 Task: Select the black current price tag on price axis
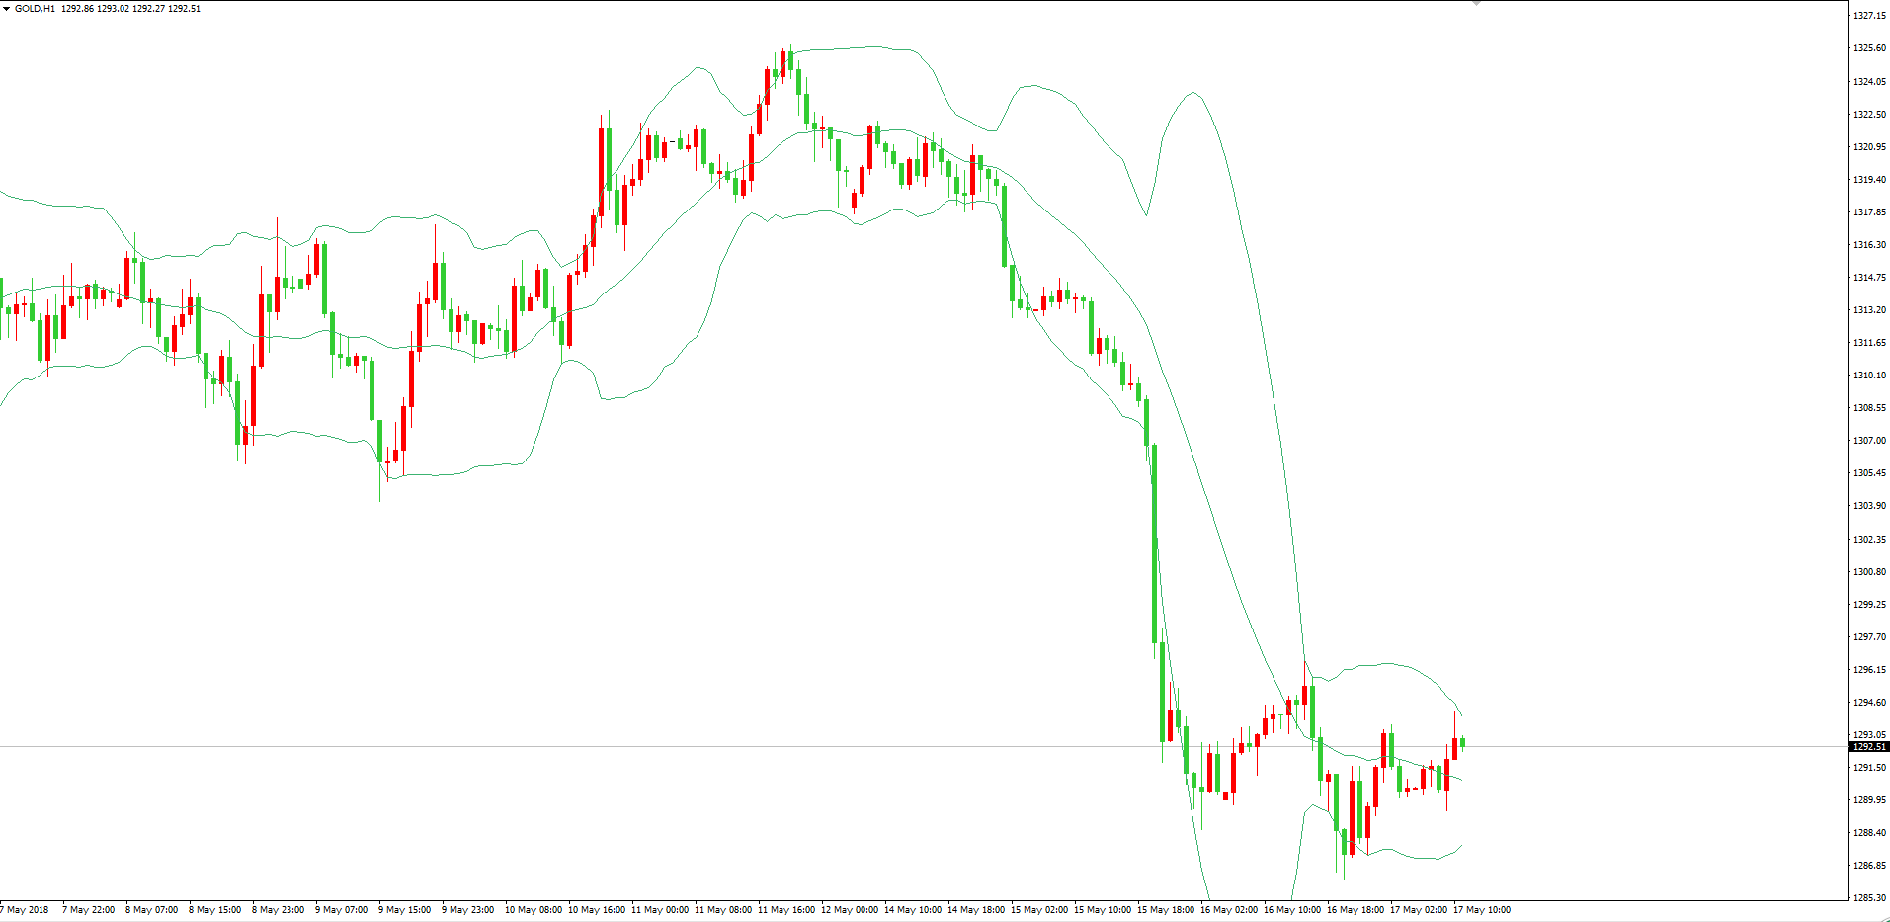1868,747
